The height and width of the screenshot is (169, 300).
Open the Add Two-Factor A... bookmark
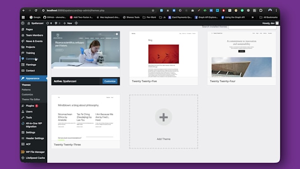[x=81, y=17]
